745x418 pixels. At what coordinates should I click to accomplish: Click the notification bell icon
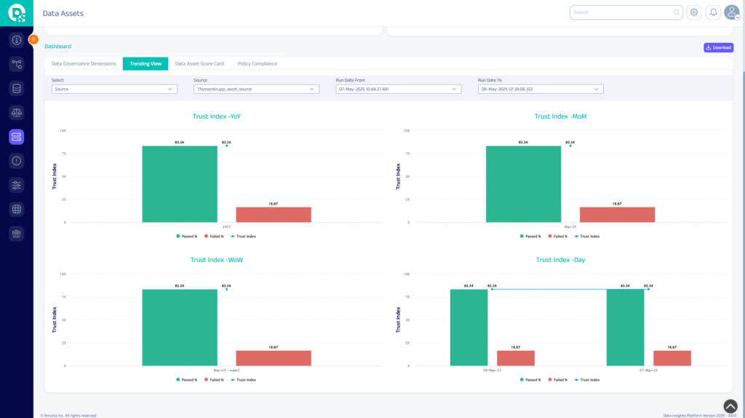tap(713, 12)
